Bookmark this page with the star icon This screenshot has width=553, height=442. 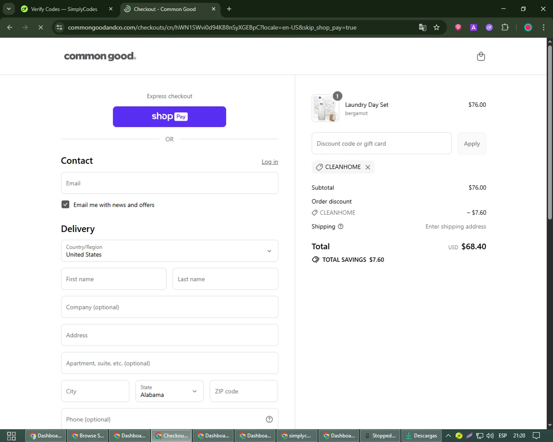(x=437, y=27)
